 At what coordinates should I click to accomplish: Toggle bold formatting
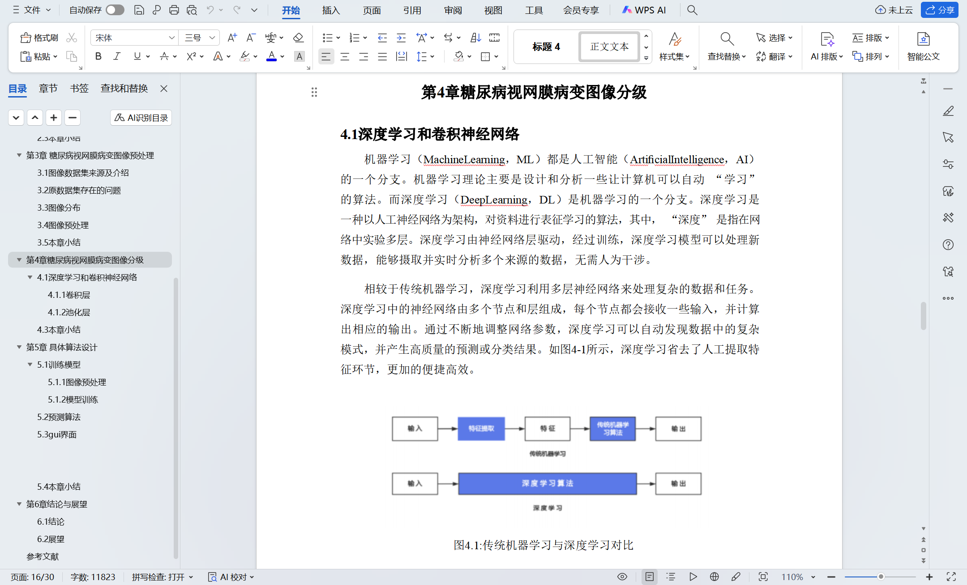point(98,56)
